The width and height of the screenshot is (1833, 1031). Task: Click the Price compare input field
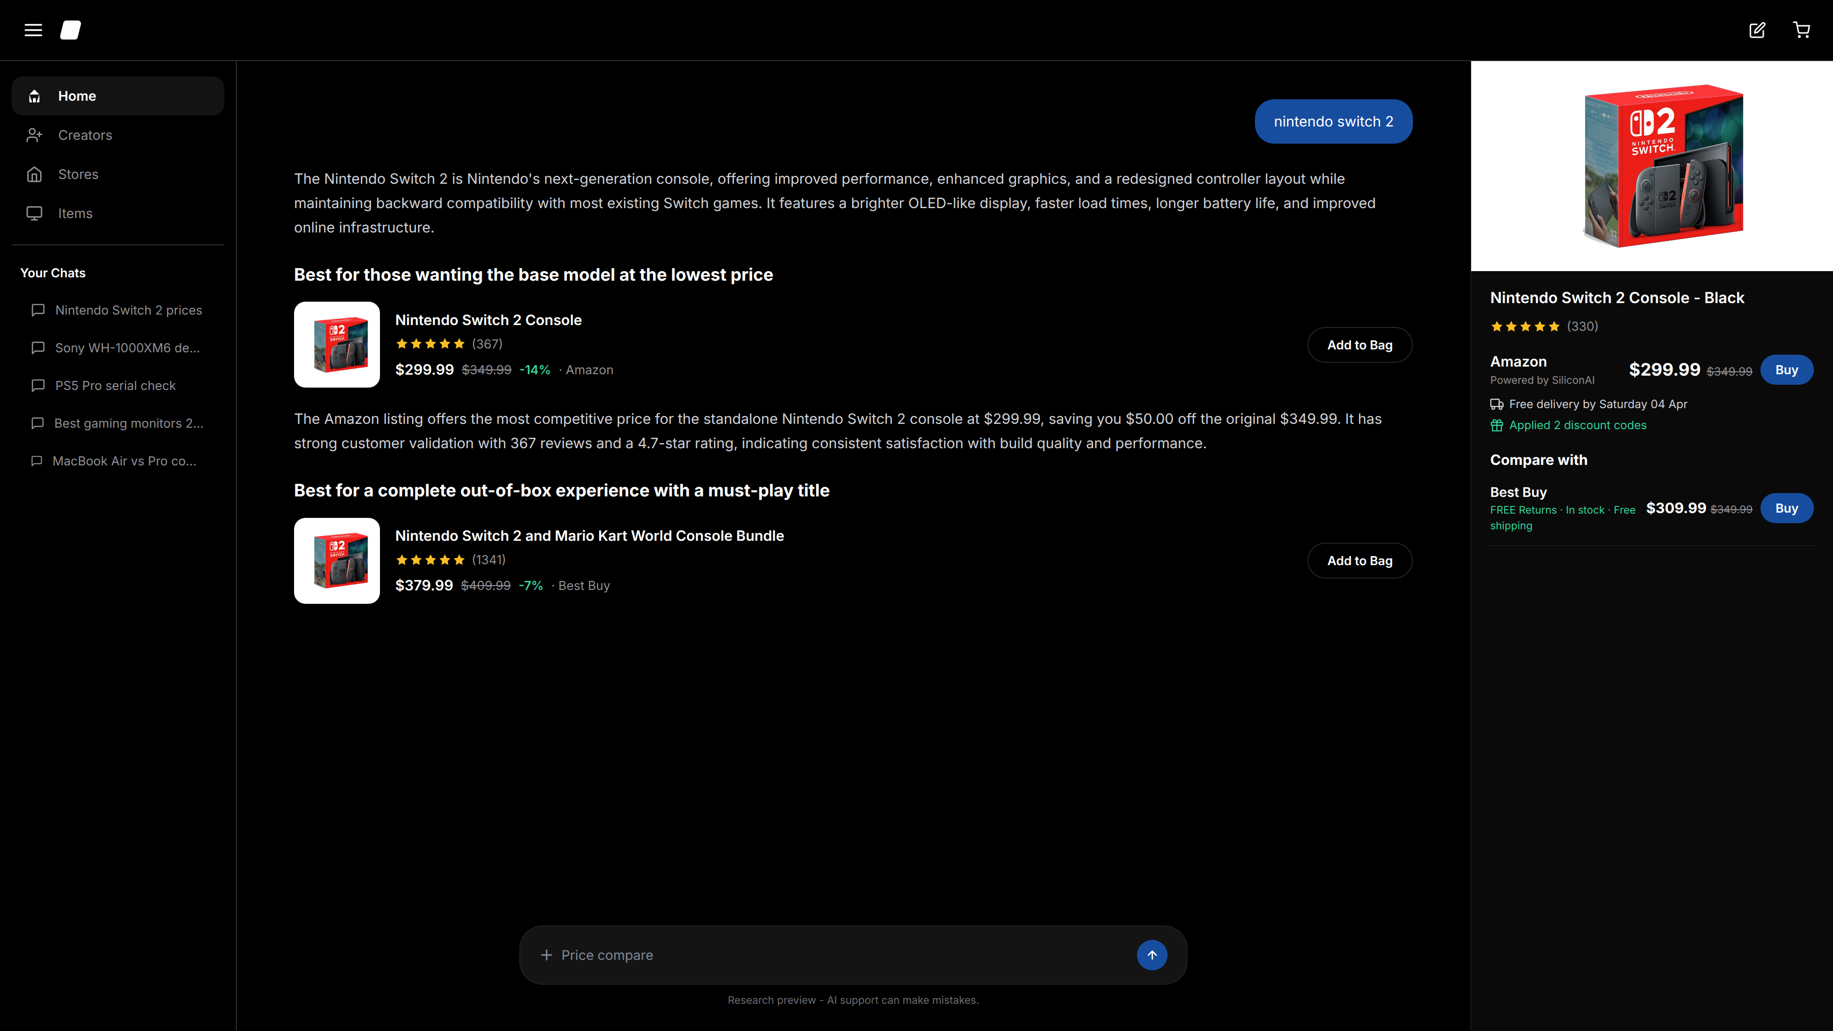tap(783, 955)
